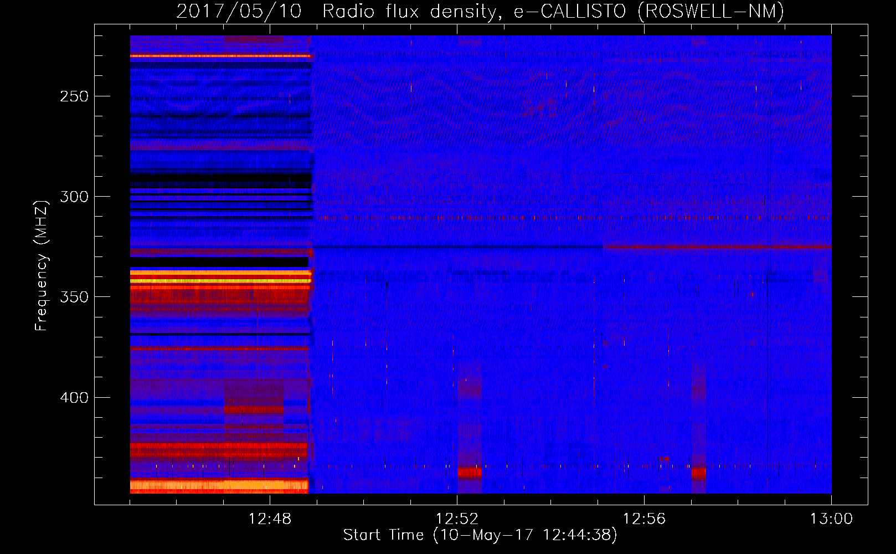Click the 300 frequency tick label

(x=74, y=197)
